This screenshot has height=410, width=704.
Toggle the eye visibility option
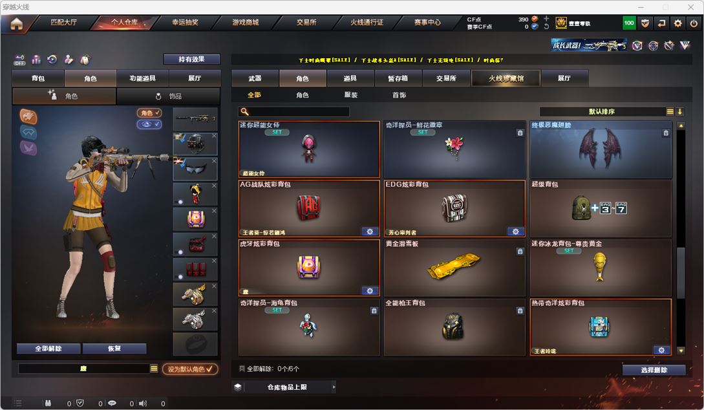(149, 124)
